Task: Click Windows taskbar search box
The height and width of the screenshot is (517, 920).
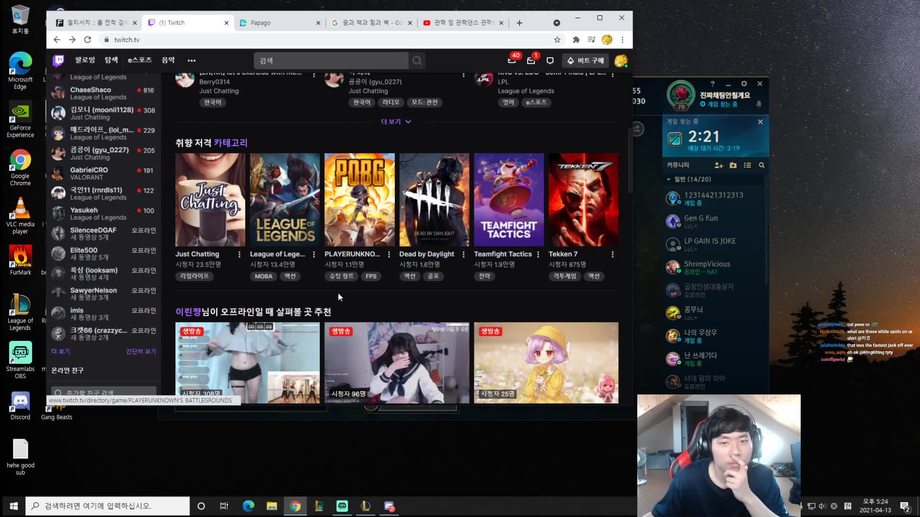Action: (108, 506)
